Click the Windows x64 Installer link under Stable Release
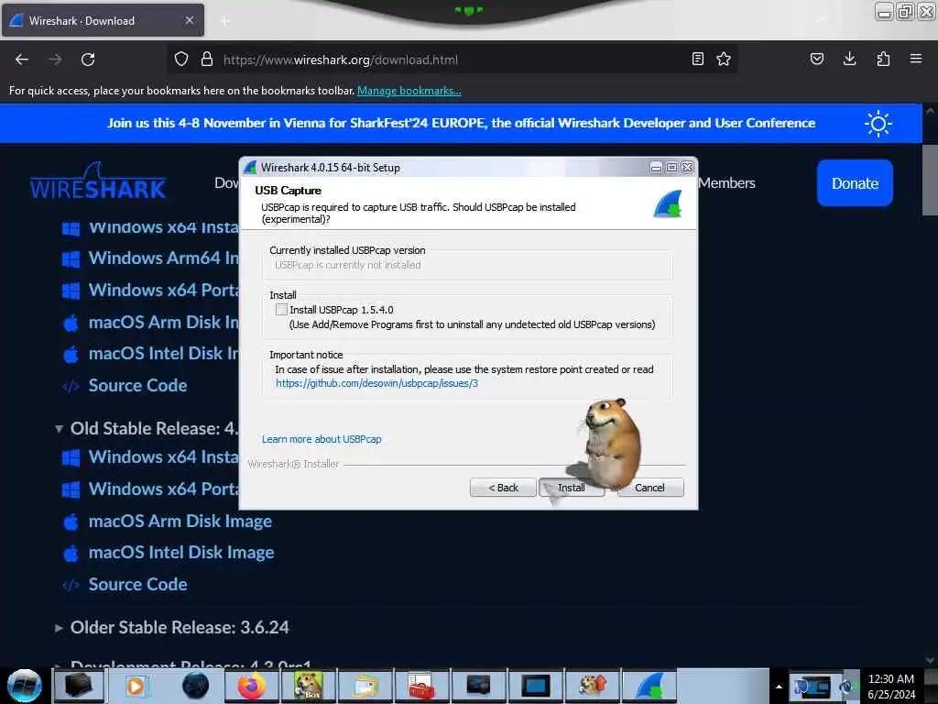Viewport: 938px width, 704px height. pyautogui.click(x=163, y=227)
